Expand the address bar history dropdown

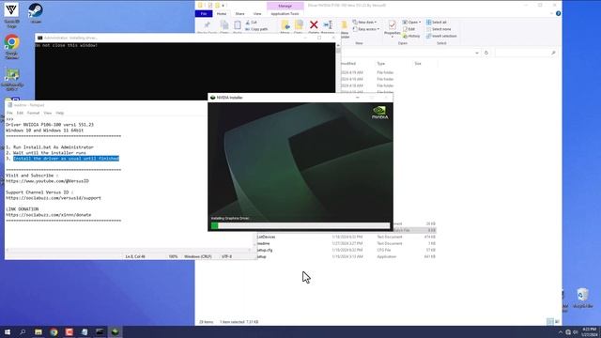point(477,53)
